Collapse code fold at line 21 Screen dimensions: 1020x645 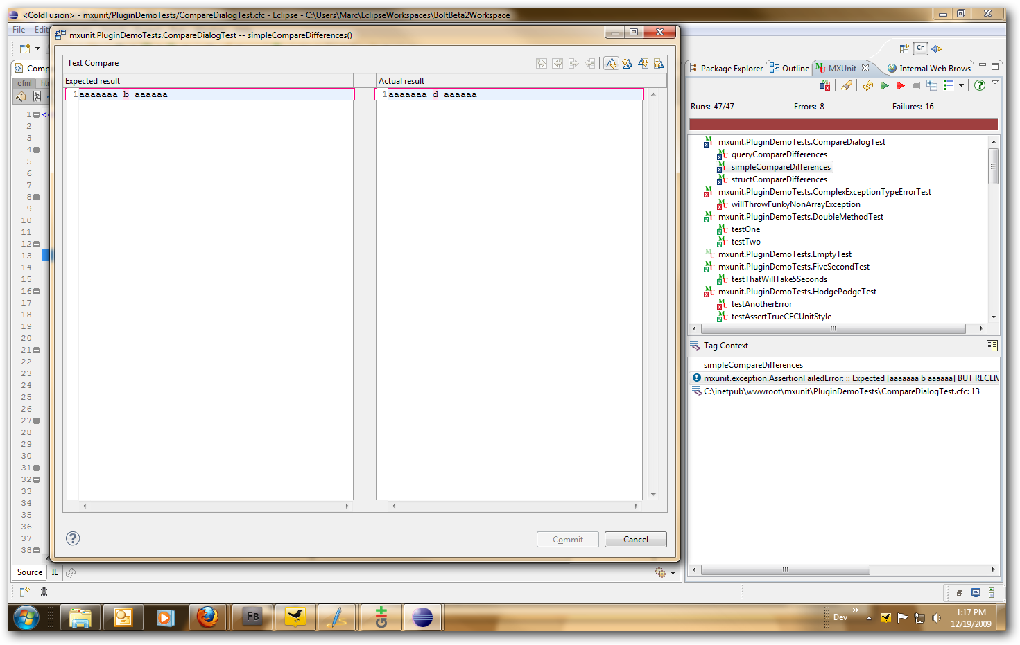[x=36, y=350]
